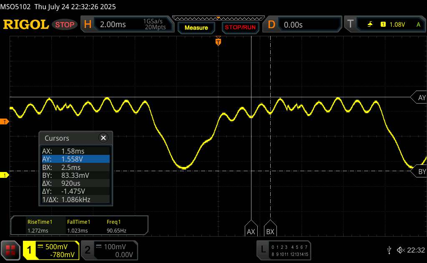Image resolution: width=427 pixels, height=263 pixels.
Task: Select the AY cursor row in Cursors panel
Action: coord(76,159)
